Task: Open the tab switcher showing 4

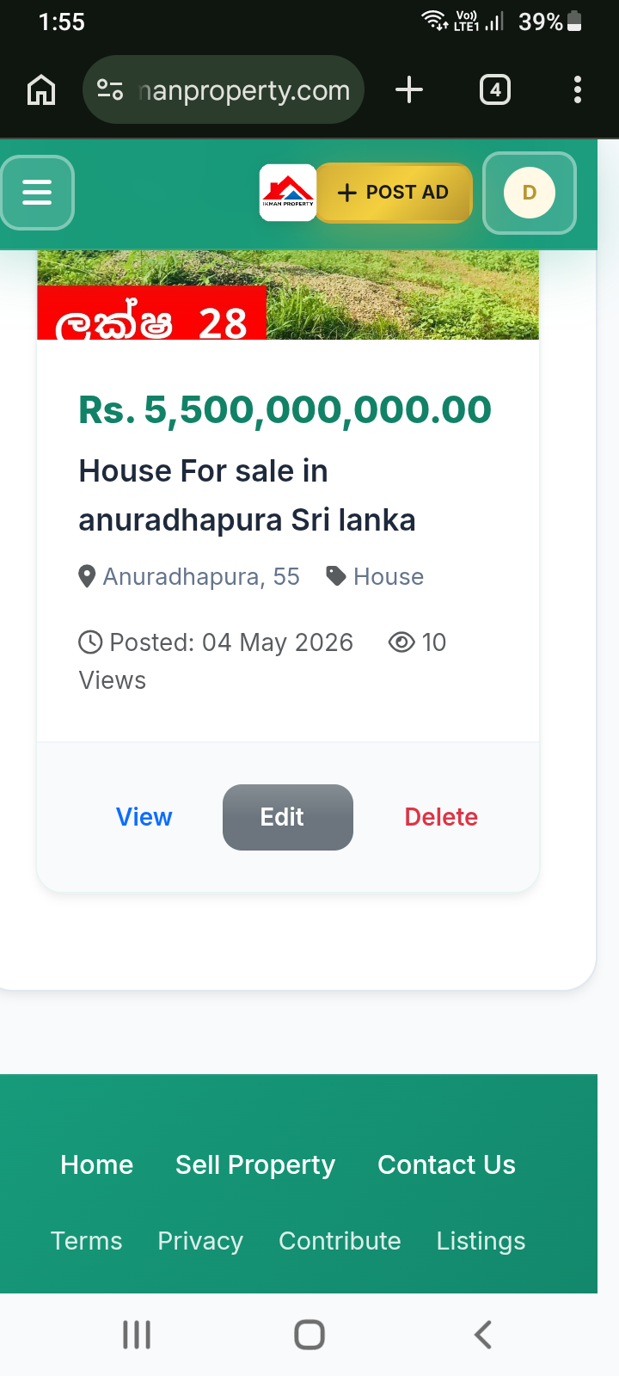Action: pyautogui.click(x=495, y=89)
